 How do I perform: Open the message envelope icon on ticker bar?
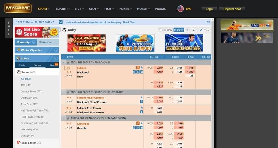pyautogui.click(x=208, y=22)
